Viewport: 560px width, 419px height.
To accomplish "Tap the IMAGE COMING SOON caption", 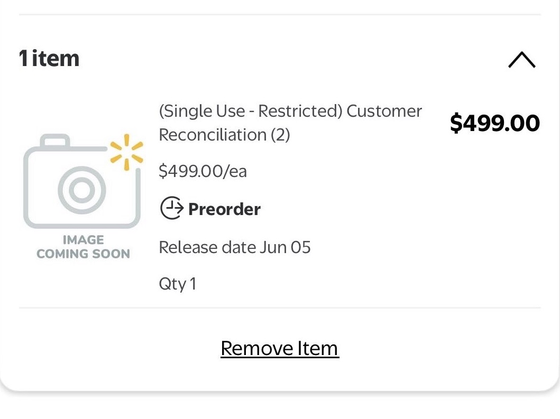I will (x=83, y=247).
